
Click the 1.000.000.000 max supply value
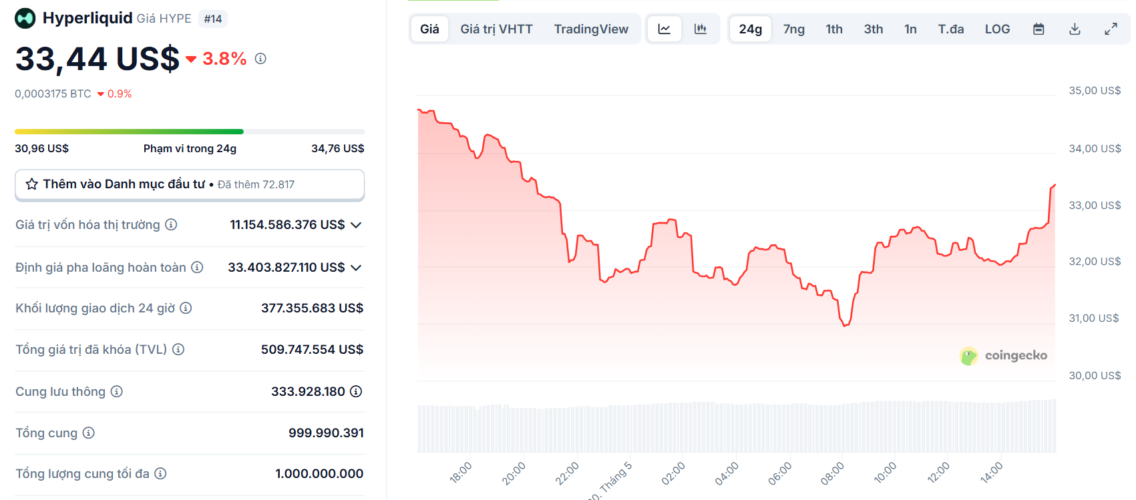[x=319, y=473]
